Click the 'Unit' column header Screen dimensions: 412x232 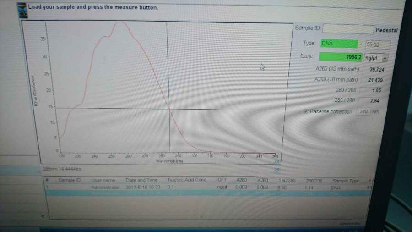222,180
